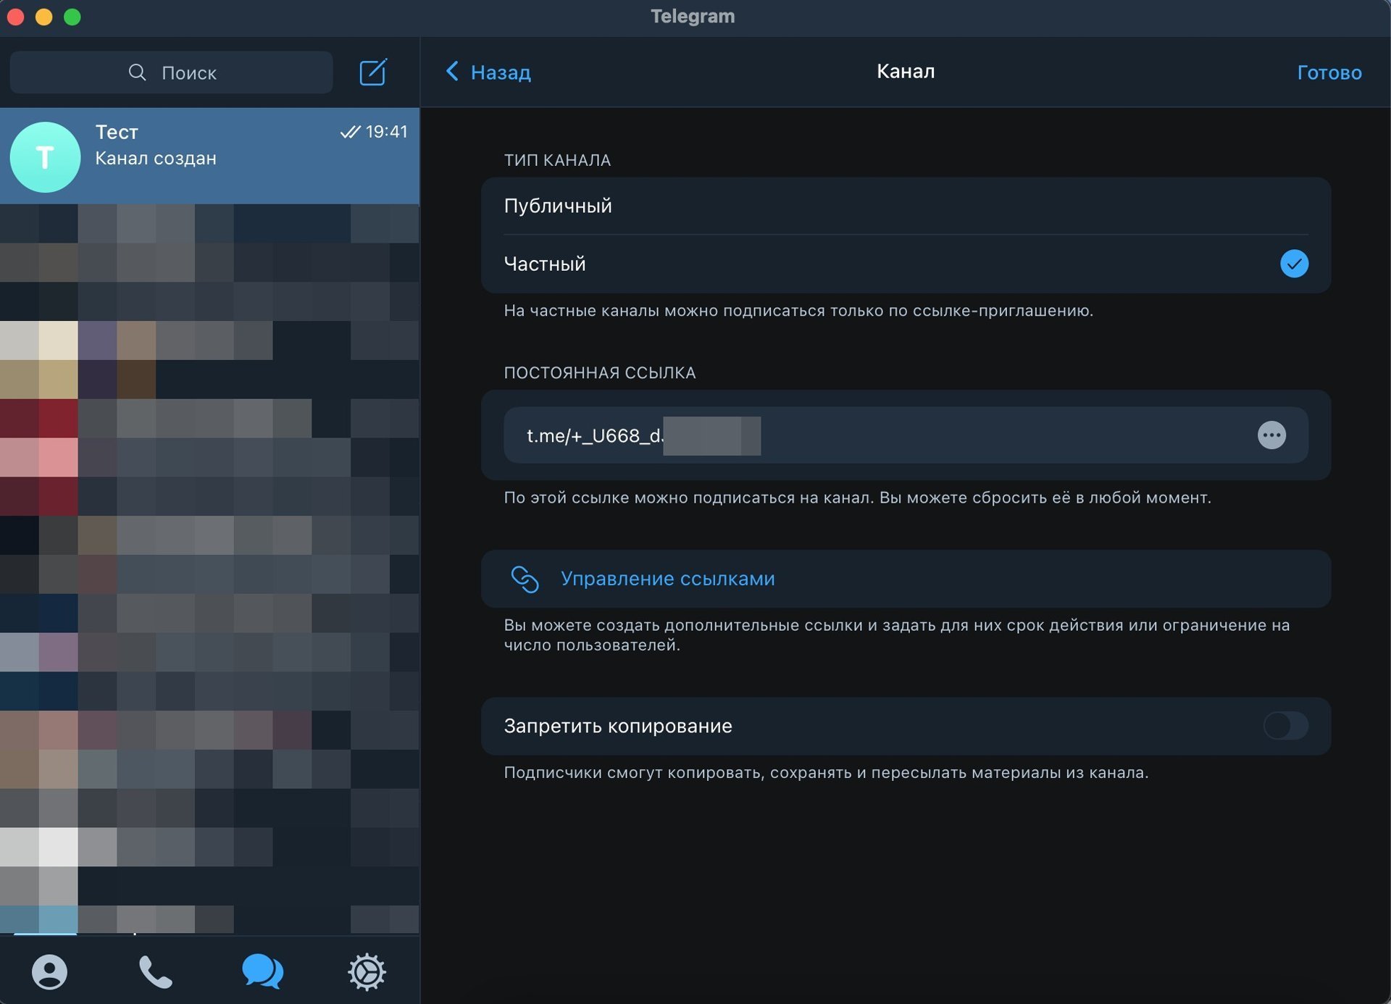Click the Тест channel avatar
This screenshot has height=1004, width=1391.
[x=45, y=156]
